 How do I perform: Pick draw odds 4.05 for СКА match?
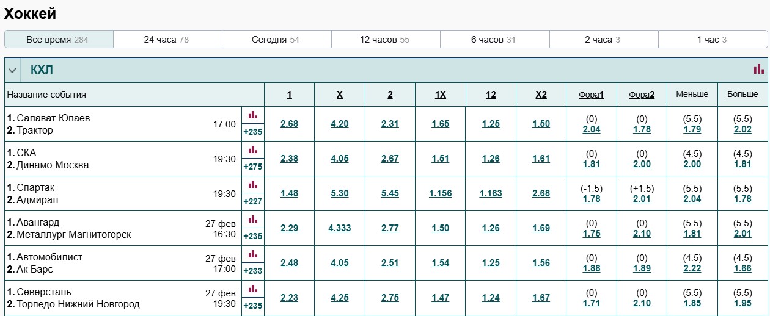340,159
